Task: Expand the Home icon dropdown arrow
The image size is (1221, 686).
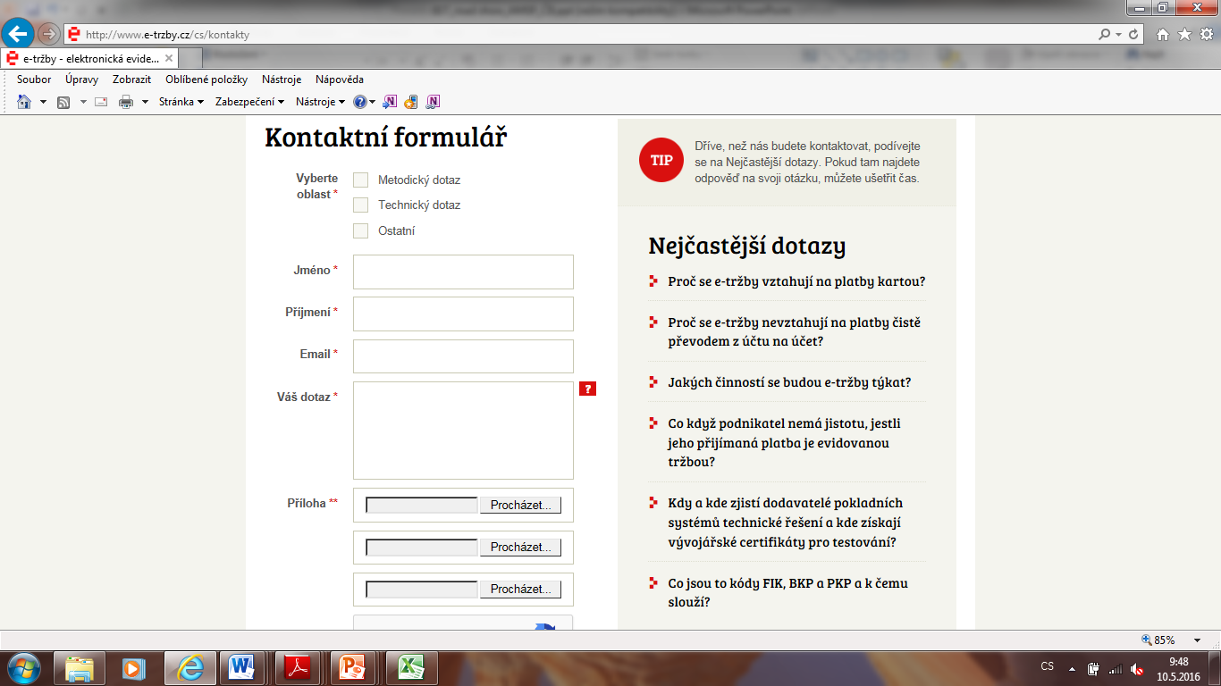Action: coord(43,102)
